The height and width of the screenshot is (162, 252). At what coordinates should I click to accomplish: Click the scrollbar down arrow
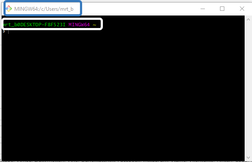click(x=248, y=158)
